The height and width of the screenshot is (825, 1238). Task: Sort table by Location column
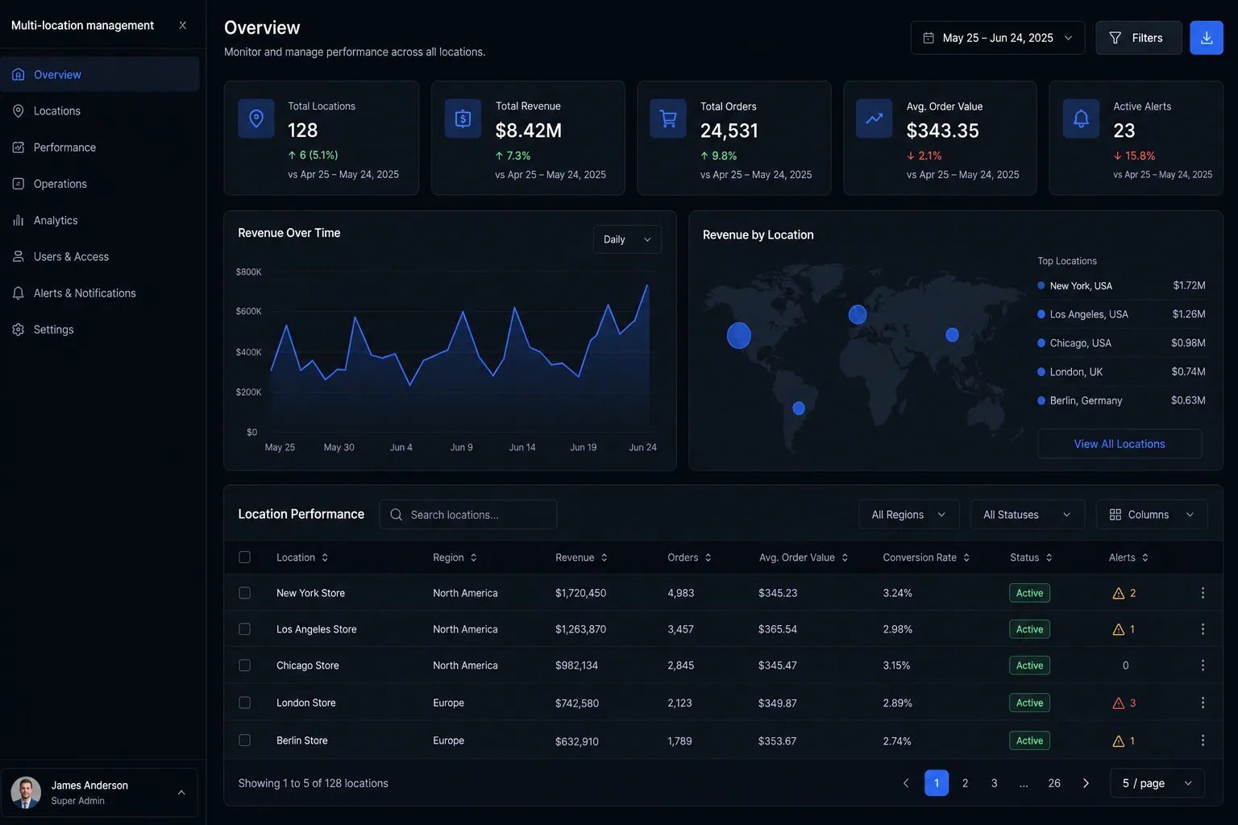[302, 558]
